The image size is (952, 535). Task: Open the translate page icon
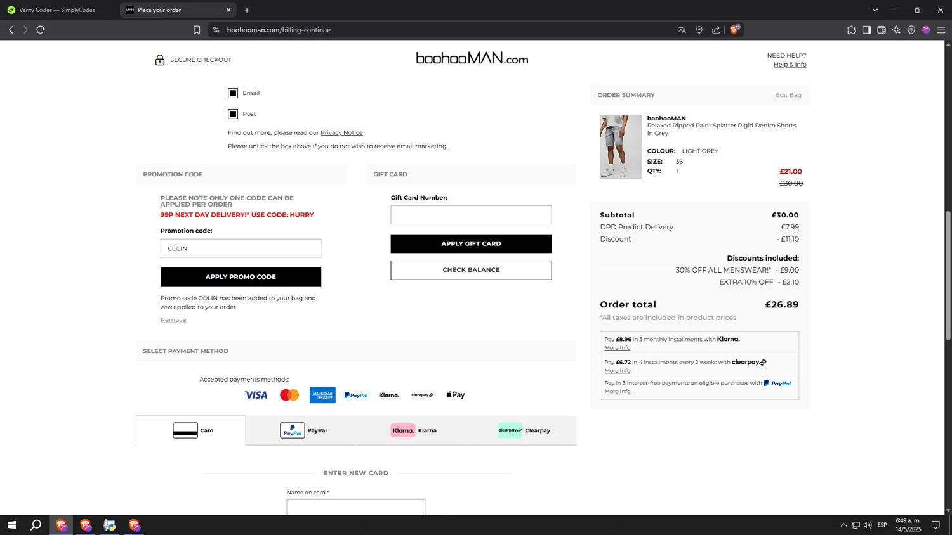pos(682,30)
